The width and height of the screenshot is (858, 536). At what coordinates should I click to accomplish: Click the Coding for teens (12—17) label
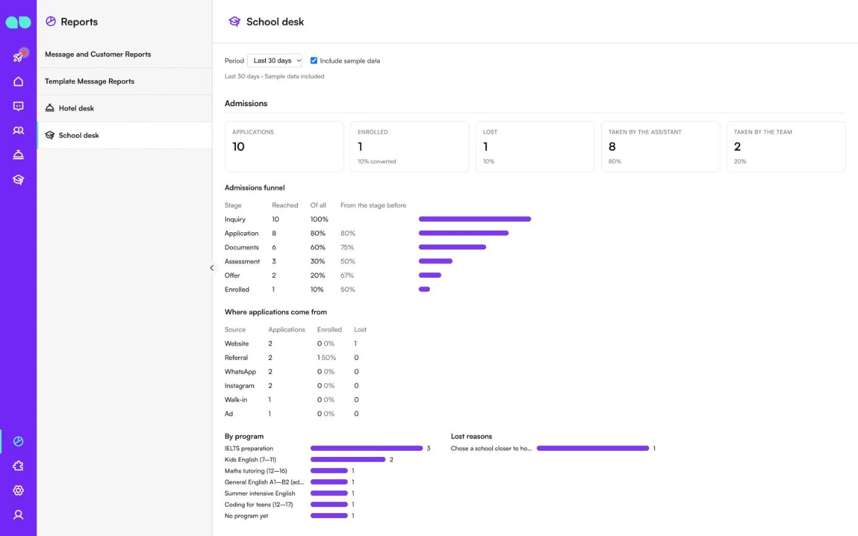(259, 505)
